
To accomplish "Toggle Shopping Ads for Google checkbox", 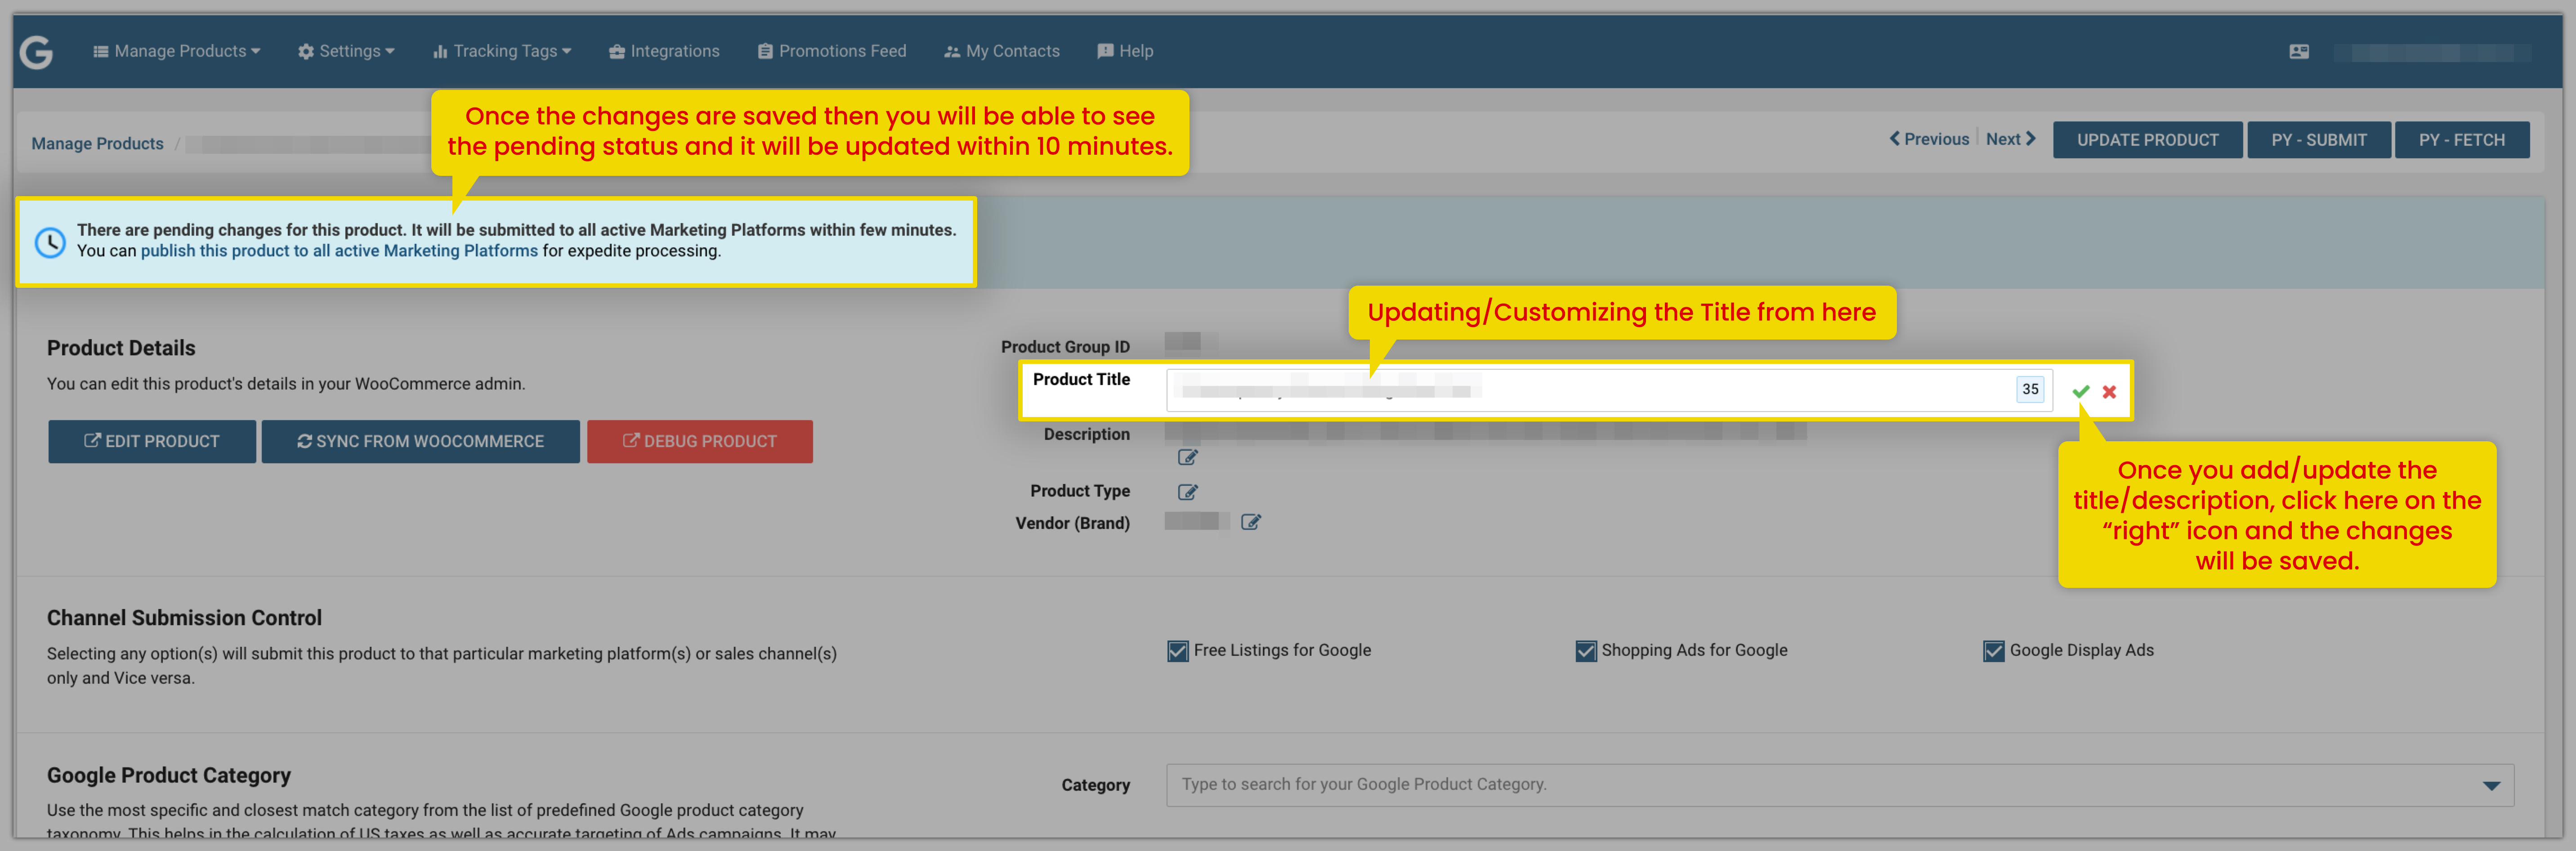I will click(x=1586, y=651).
